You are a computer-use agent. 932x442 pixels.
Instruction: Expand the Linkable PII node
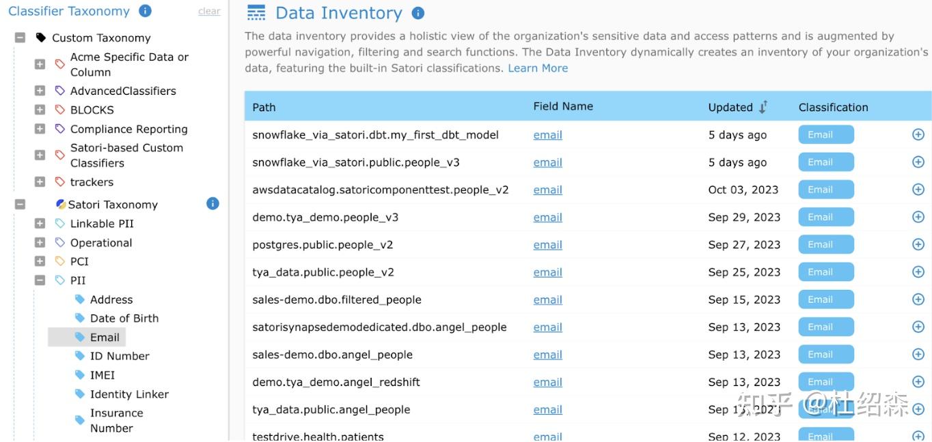pos(40,223)
